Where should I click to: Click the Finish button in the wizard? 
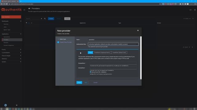(79, 82)
